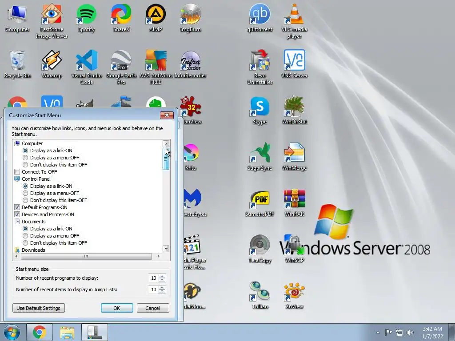The height and width of the screenshot is (341, 455).
Task: Select Control Panel 'Don't display this item'
Action: click(x=25, y=200)
